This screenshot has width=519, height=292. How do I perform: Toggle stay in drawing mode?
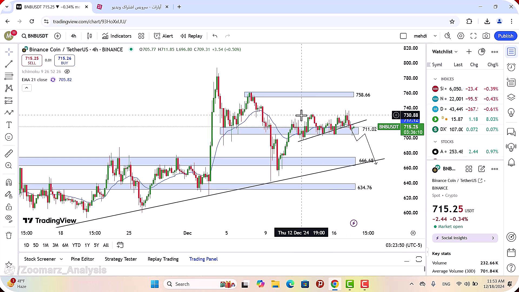9,195
